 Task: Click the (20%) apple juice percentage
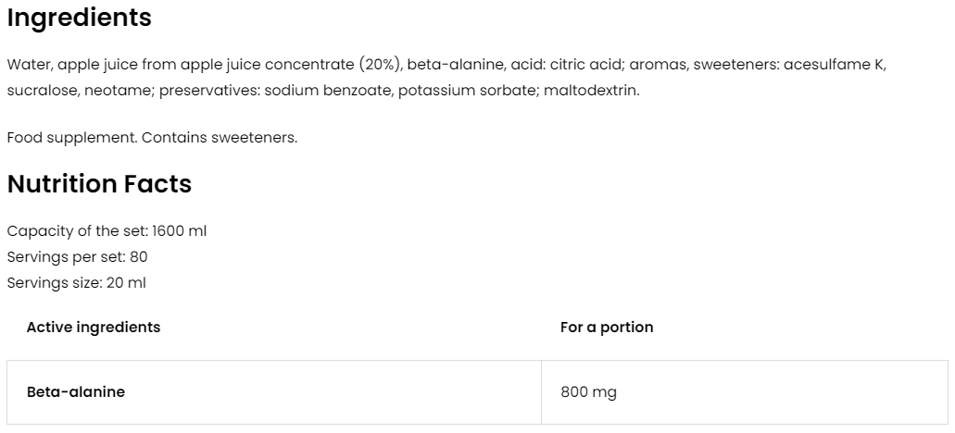pos(379,65)
